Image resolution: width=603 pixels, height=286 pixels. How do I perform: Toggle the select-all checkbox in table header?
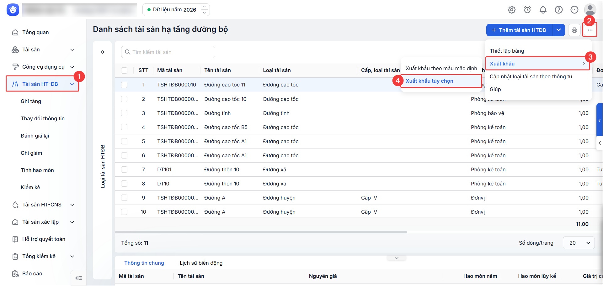(124, 70)
